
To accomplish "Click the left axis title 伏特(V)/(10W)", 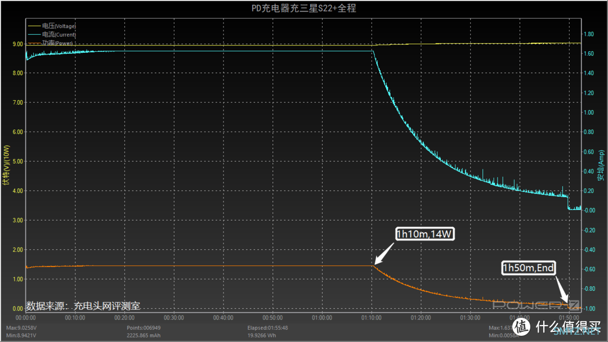I will click(x=6, y=165).
